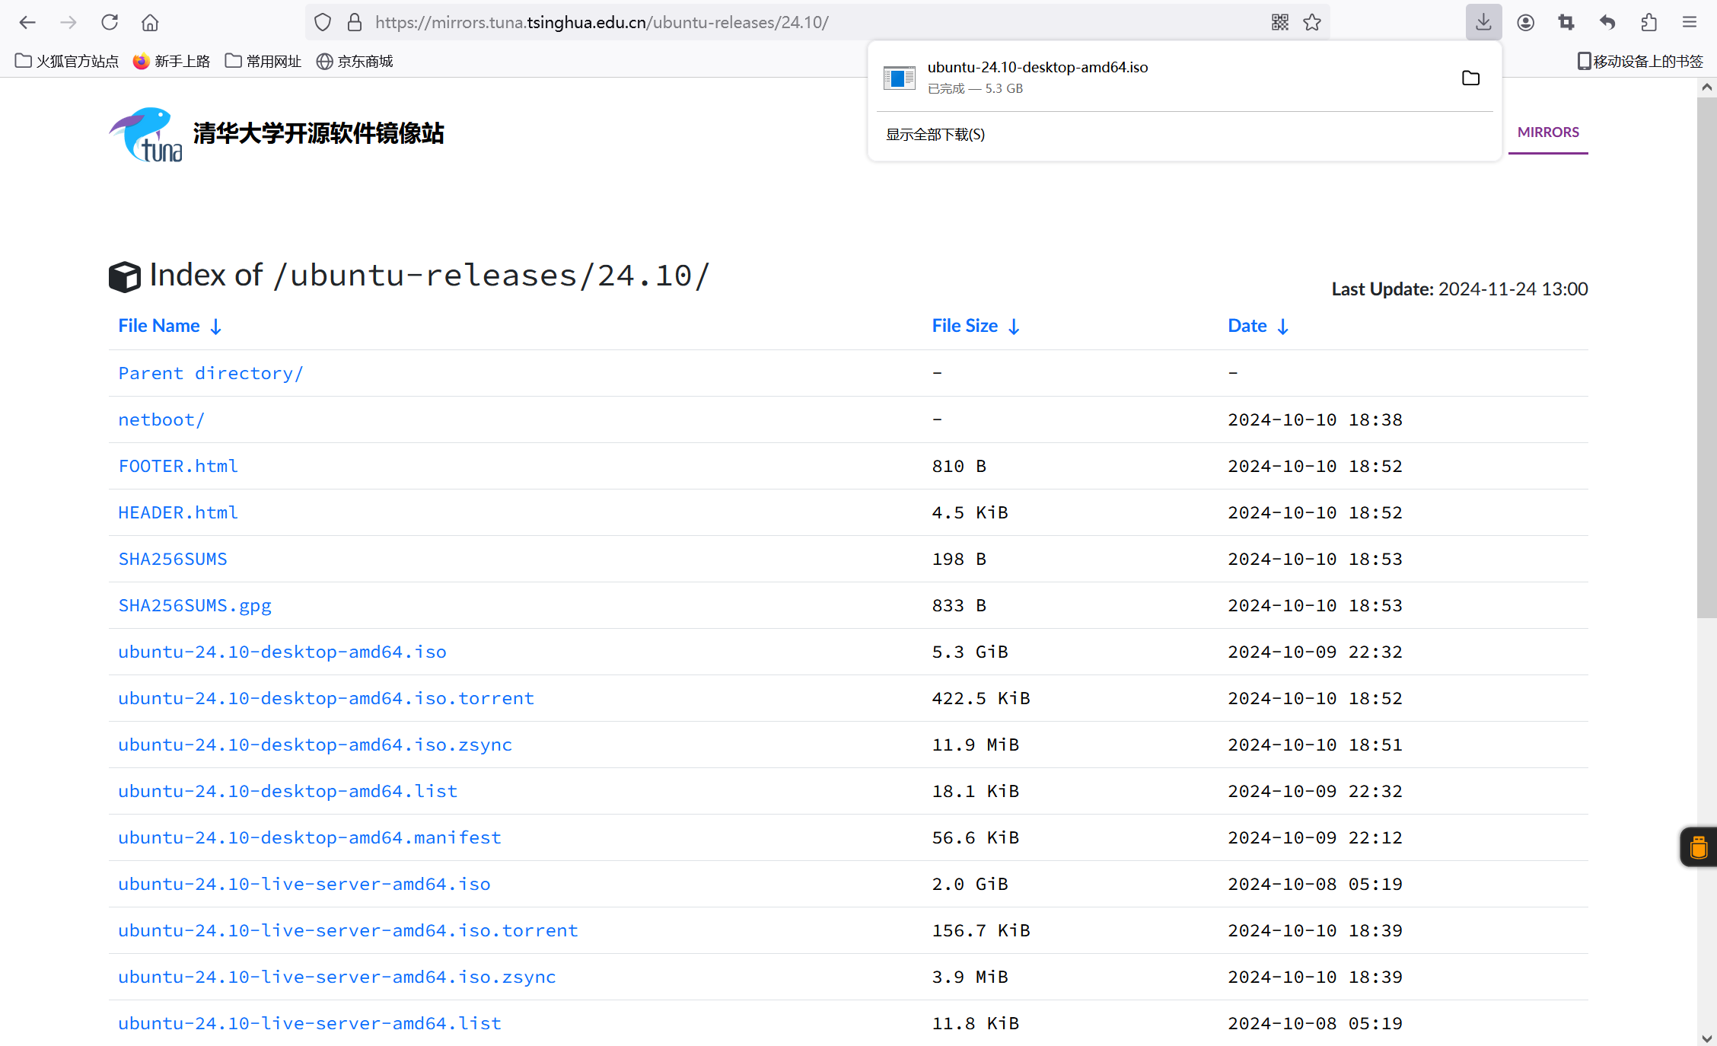Image resolution: width=1717 pixels, height=1046 pixels.
Task: Download ubuntu-24.10-live-server-amd64.iso
Action: [304, 884]
